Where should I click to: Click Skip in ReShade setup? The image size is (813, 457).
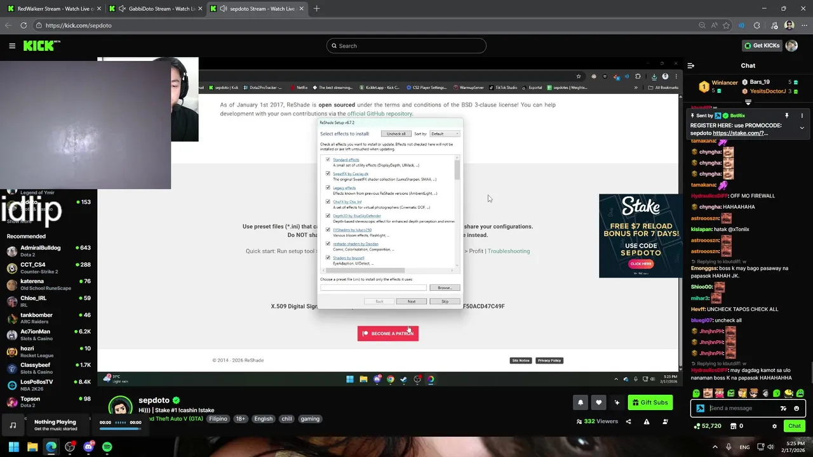[x=445, y=301]
